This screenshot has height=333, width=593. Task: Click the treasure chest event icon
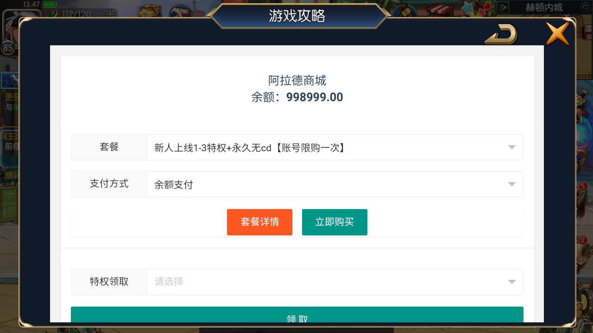tap(150, 10)
